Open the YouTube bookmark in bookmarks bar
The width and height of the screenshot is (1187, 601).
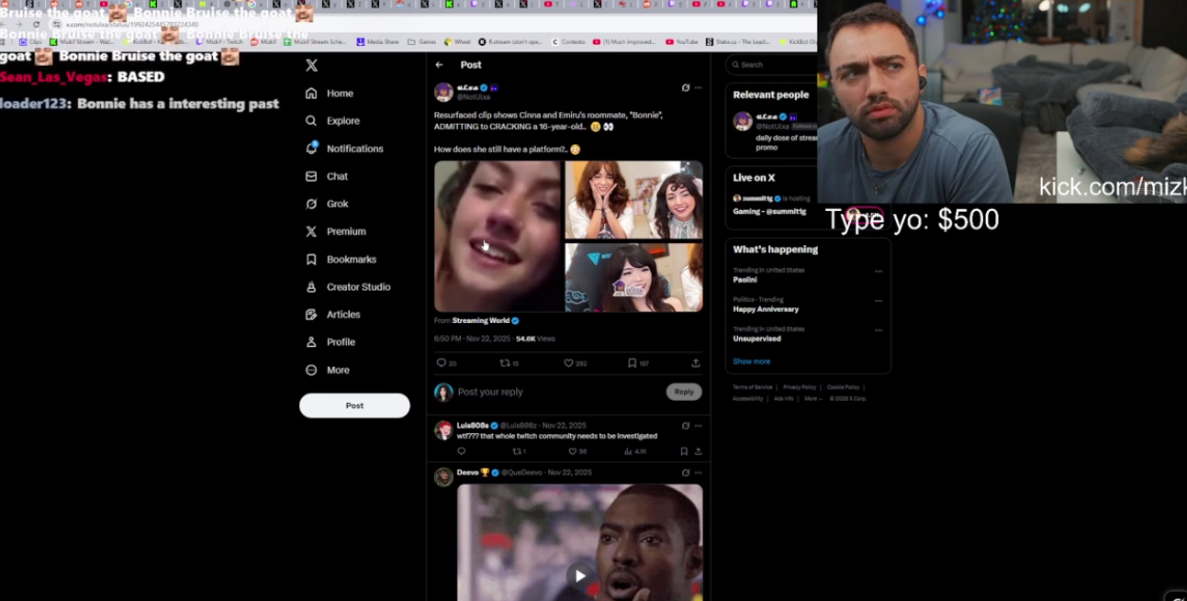click(682, 41)
